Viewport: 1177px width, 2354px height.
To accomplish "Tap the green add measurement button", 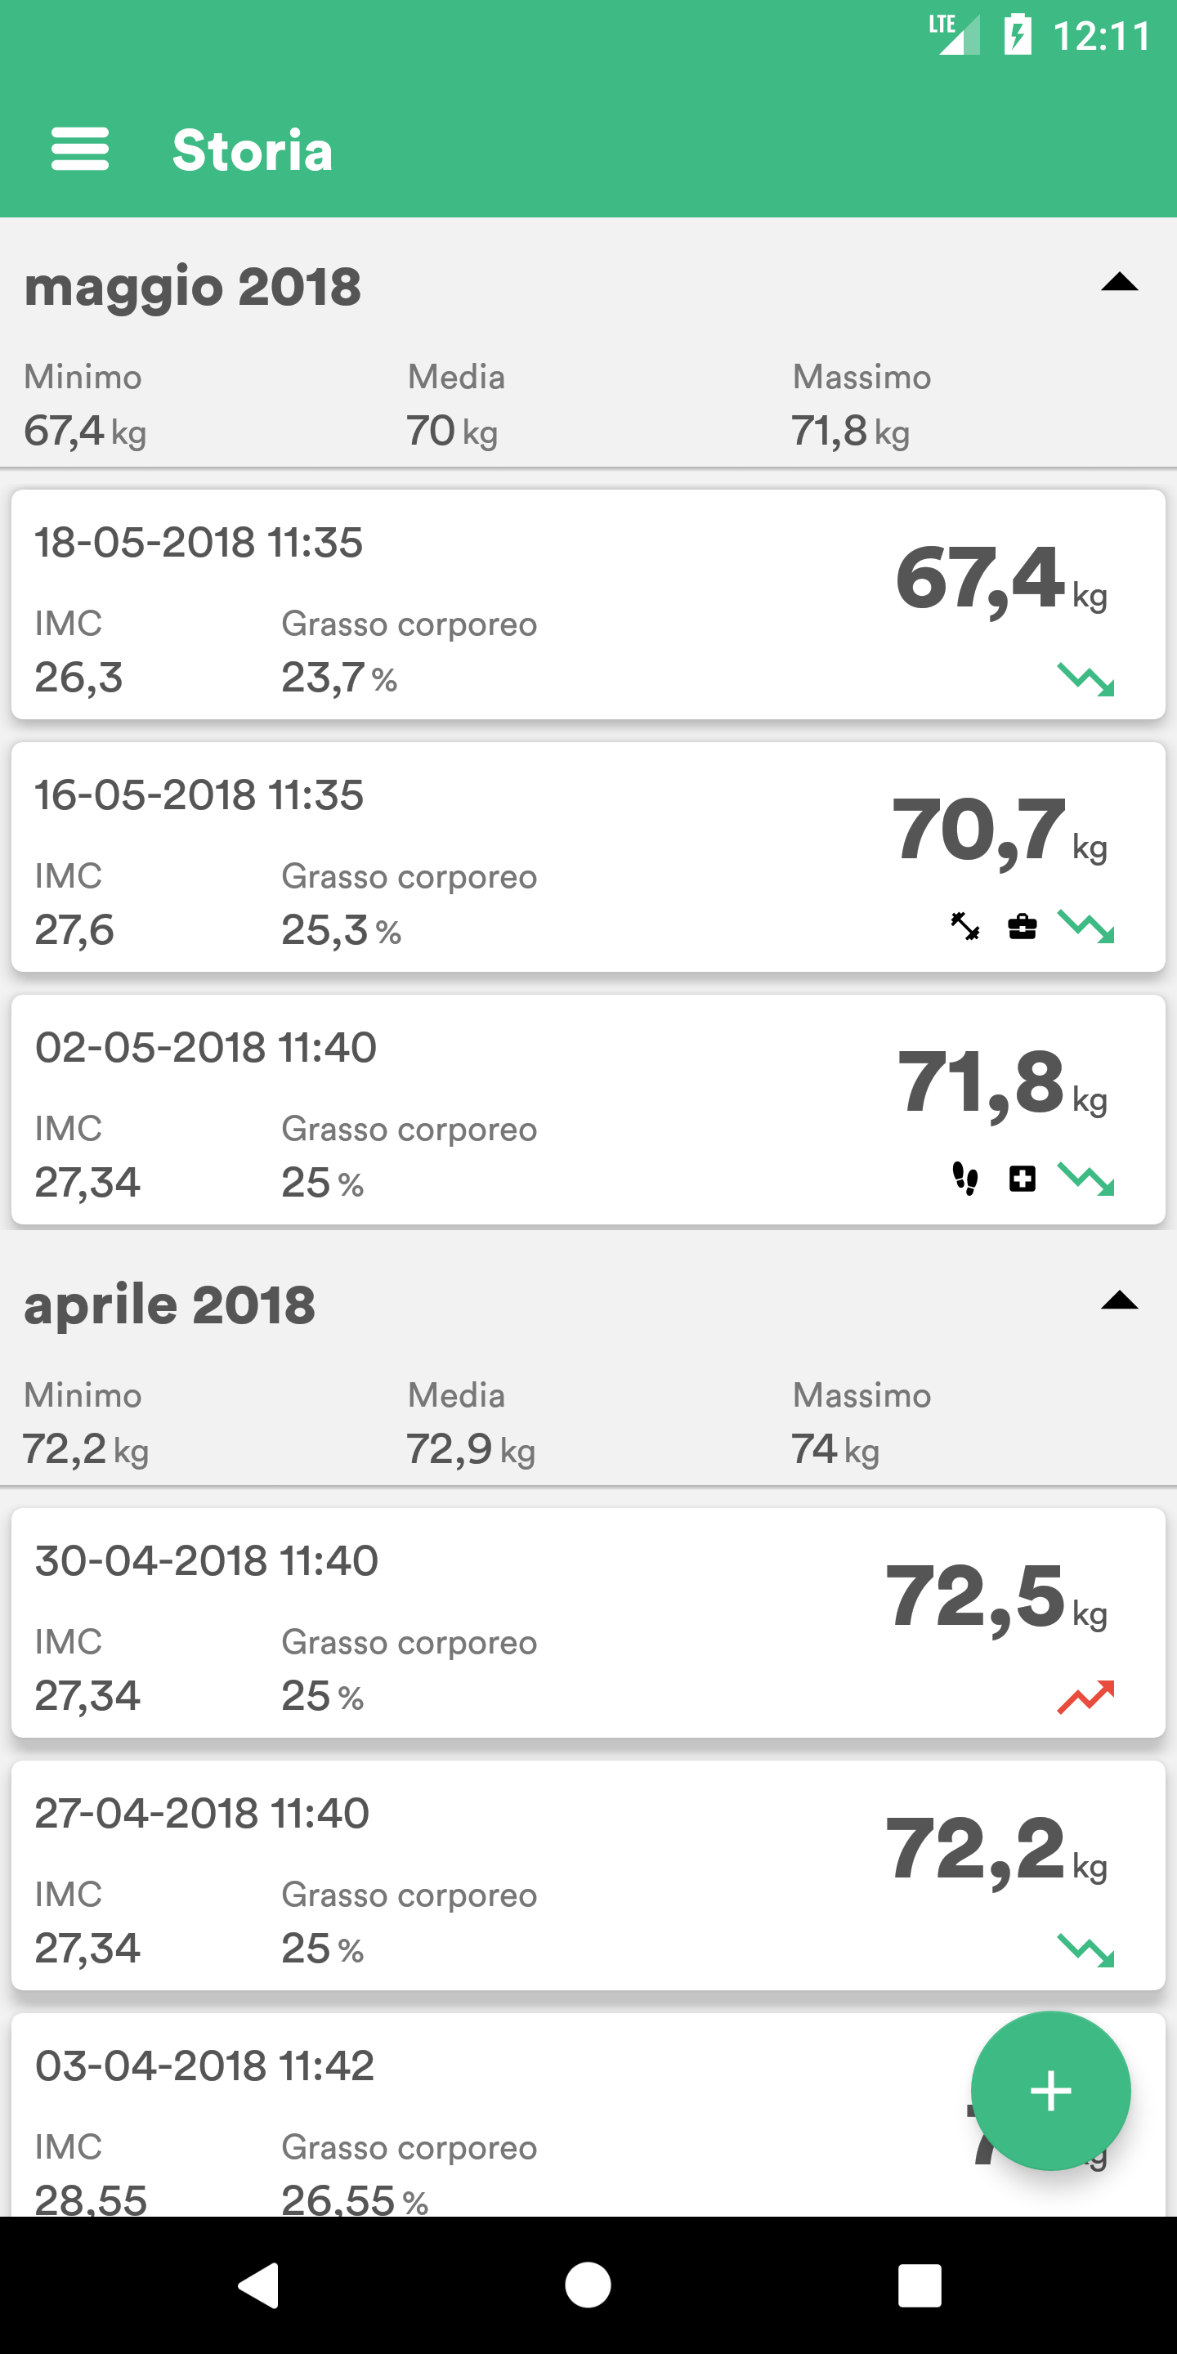I will tap(1050, 2091).
